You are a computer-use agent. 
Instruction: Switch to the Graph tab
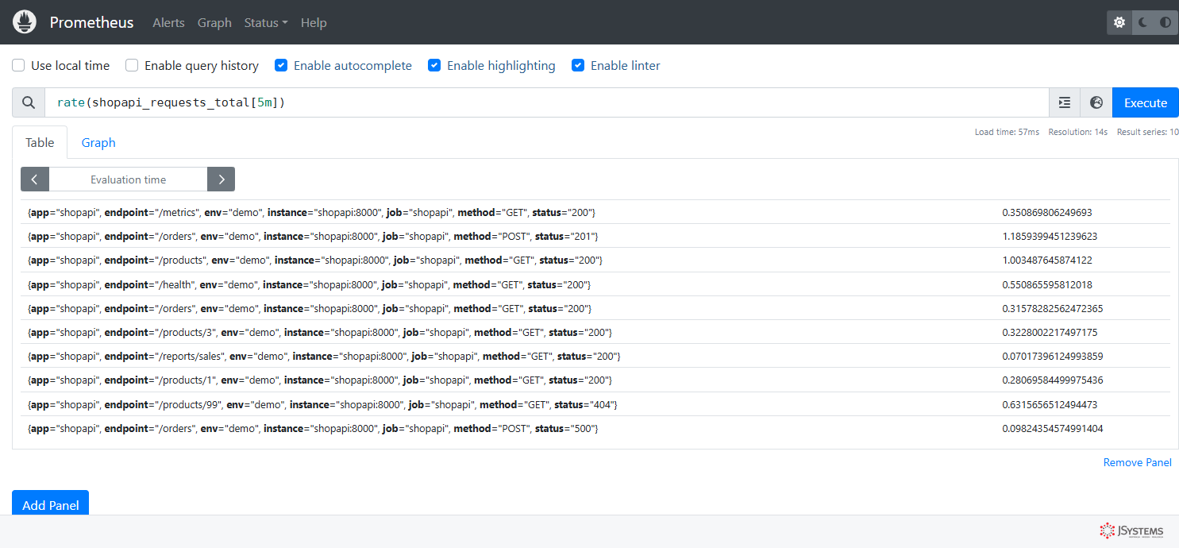(98, 142)
